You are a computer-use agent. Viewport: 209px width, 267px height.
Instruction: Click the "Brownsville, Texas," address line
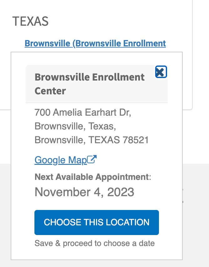pos(75,126)
